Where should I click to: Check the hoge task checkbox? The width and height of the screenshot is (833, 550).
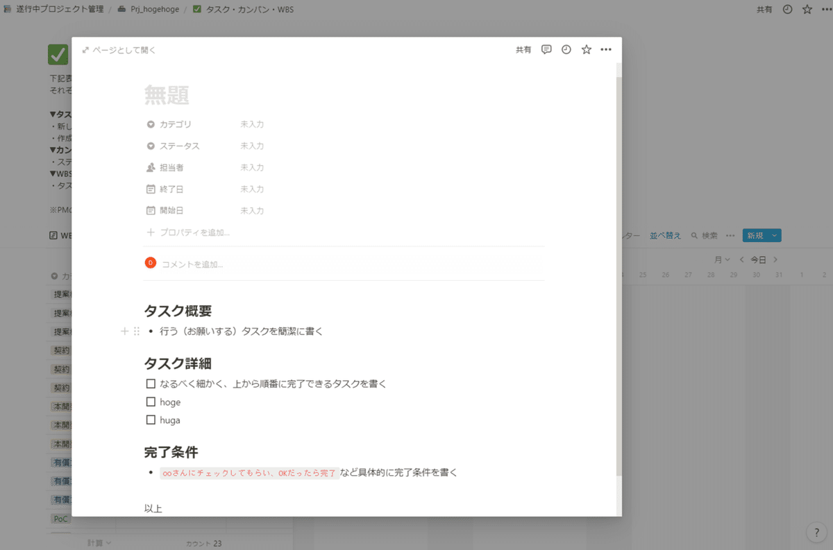[x=150, y=402]
